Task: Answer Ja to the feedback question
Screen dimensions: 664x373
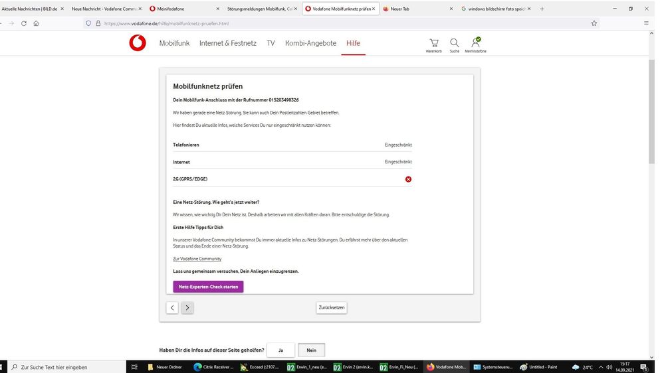Action: [x=280, y=350]
